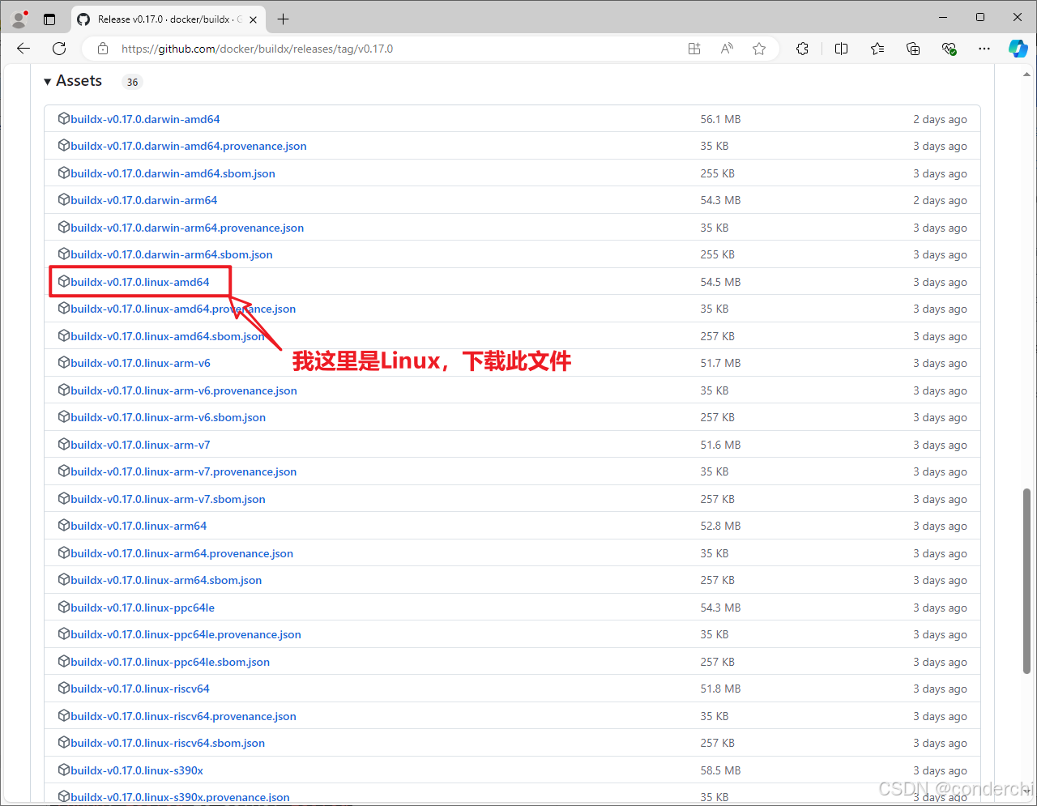
Task: Collapse the Assets section triangle
Action: point(48,82)
